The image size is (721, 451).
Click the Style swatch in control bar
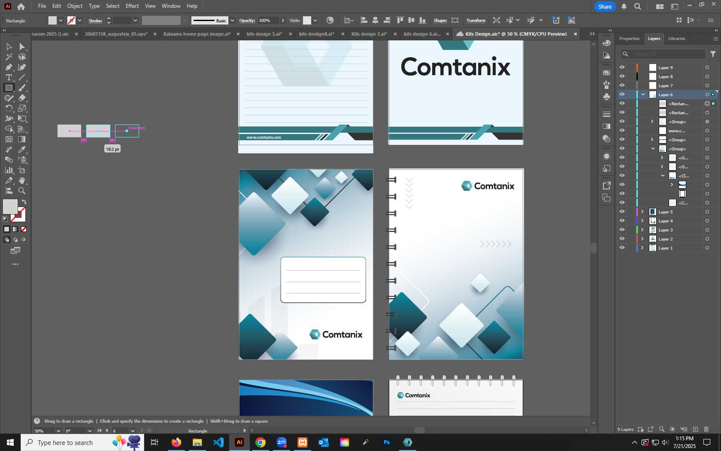tap(307, 20)
